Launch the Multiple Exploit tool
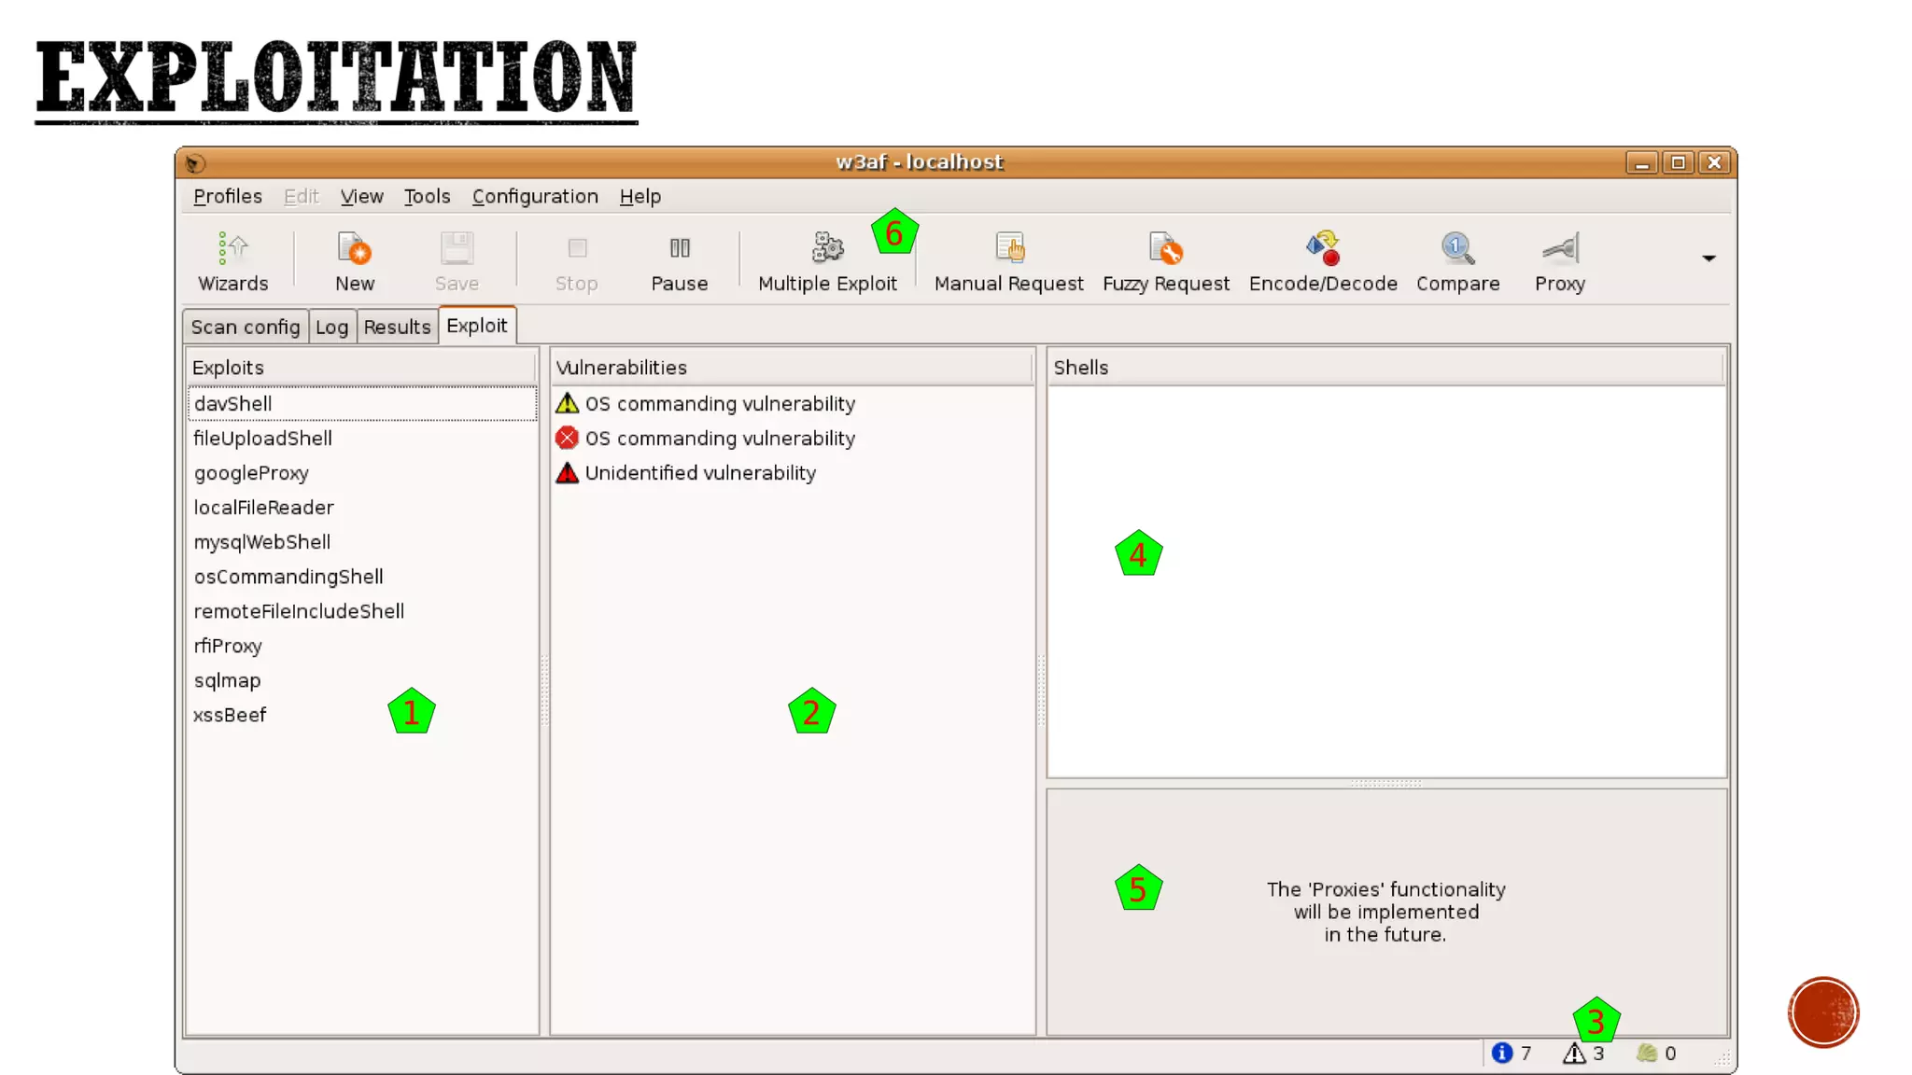This screenshot has width=1912, height=1075. point(827,261)
